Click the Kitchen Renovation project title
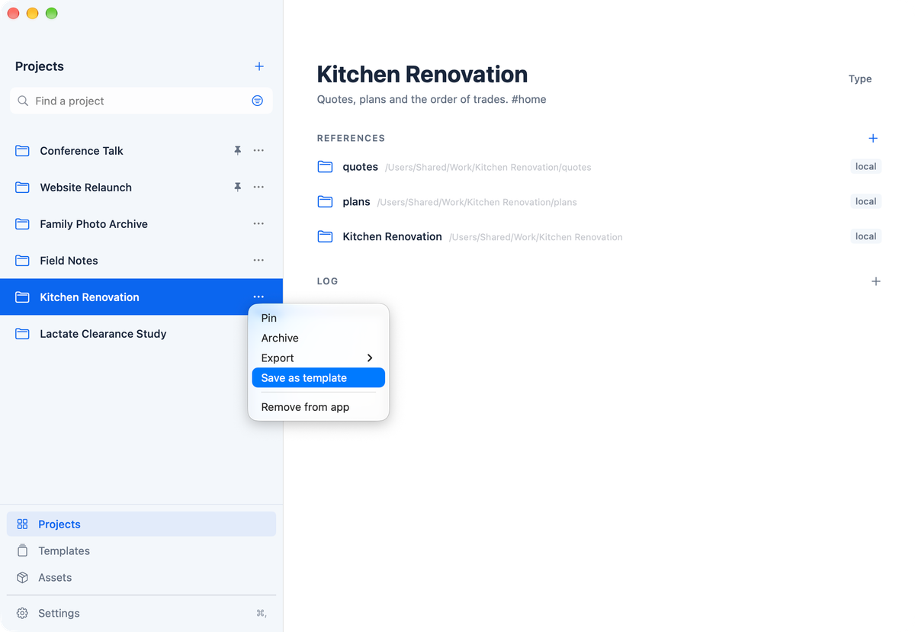 (x=422, y=74)
